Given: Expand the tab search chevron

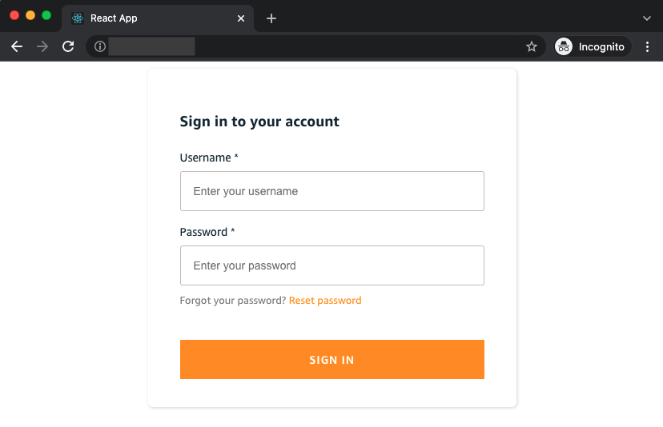Looking at the screenshot, I should tap(647, 18).
